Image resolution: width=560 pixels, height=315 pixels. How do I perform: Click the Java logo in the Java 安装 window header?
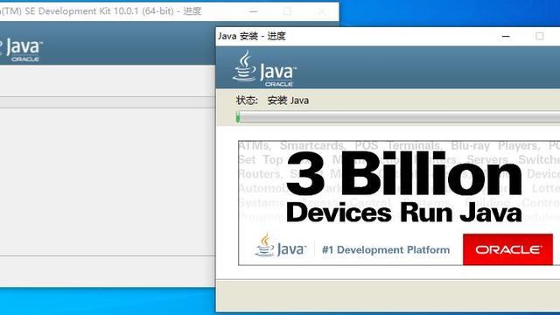coord(264,68)
